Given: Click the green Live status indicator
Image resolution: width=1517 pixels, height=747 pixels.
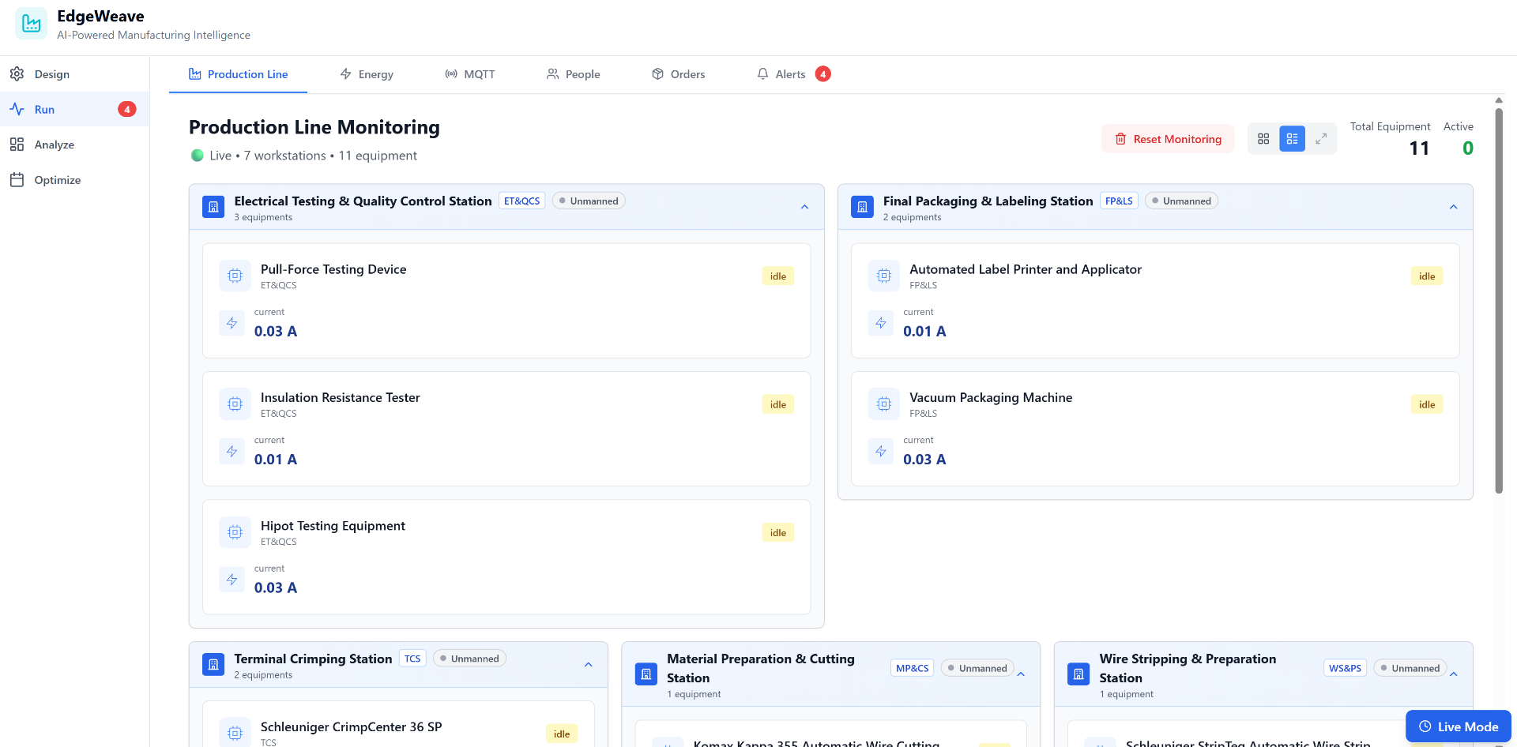Looking at the screenshot, I should [x=198, y=156].
